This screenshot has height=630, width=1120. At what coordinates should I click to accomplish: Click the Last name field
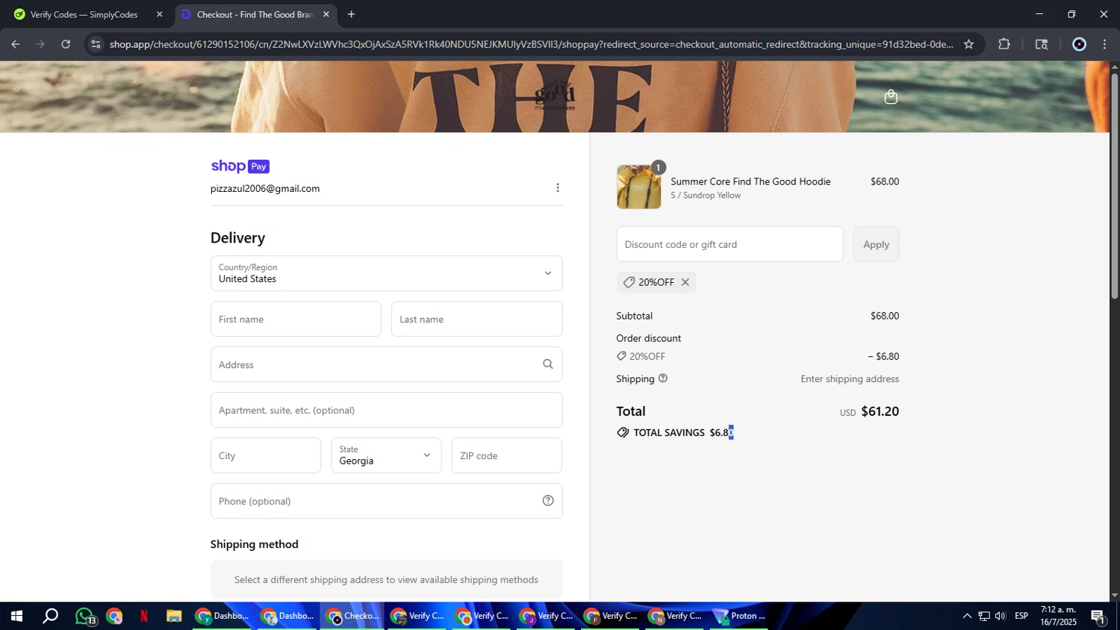[476, 319]
